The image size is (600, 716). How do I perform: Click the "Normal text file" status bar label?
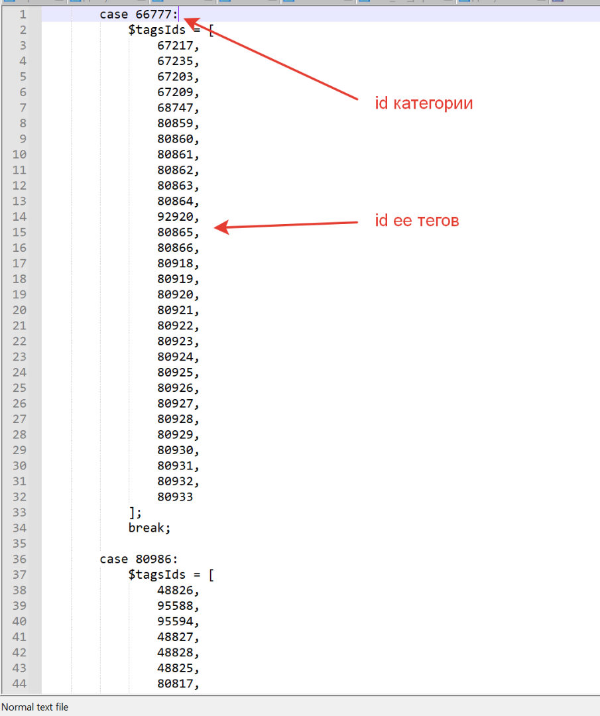click(34, 707)
